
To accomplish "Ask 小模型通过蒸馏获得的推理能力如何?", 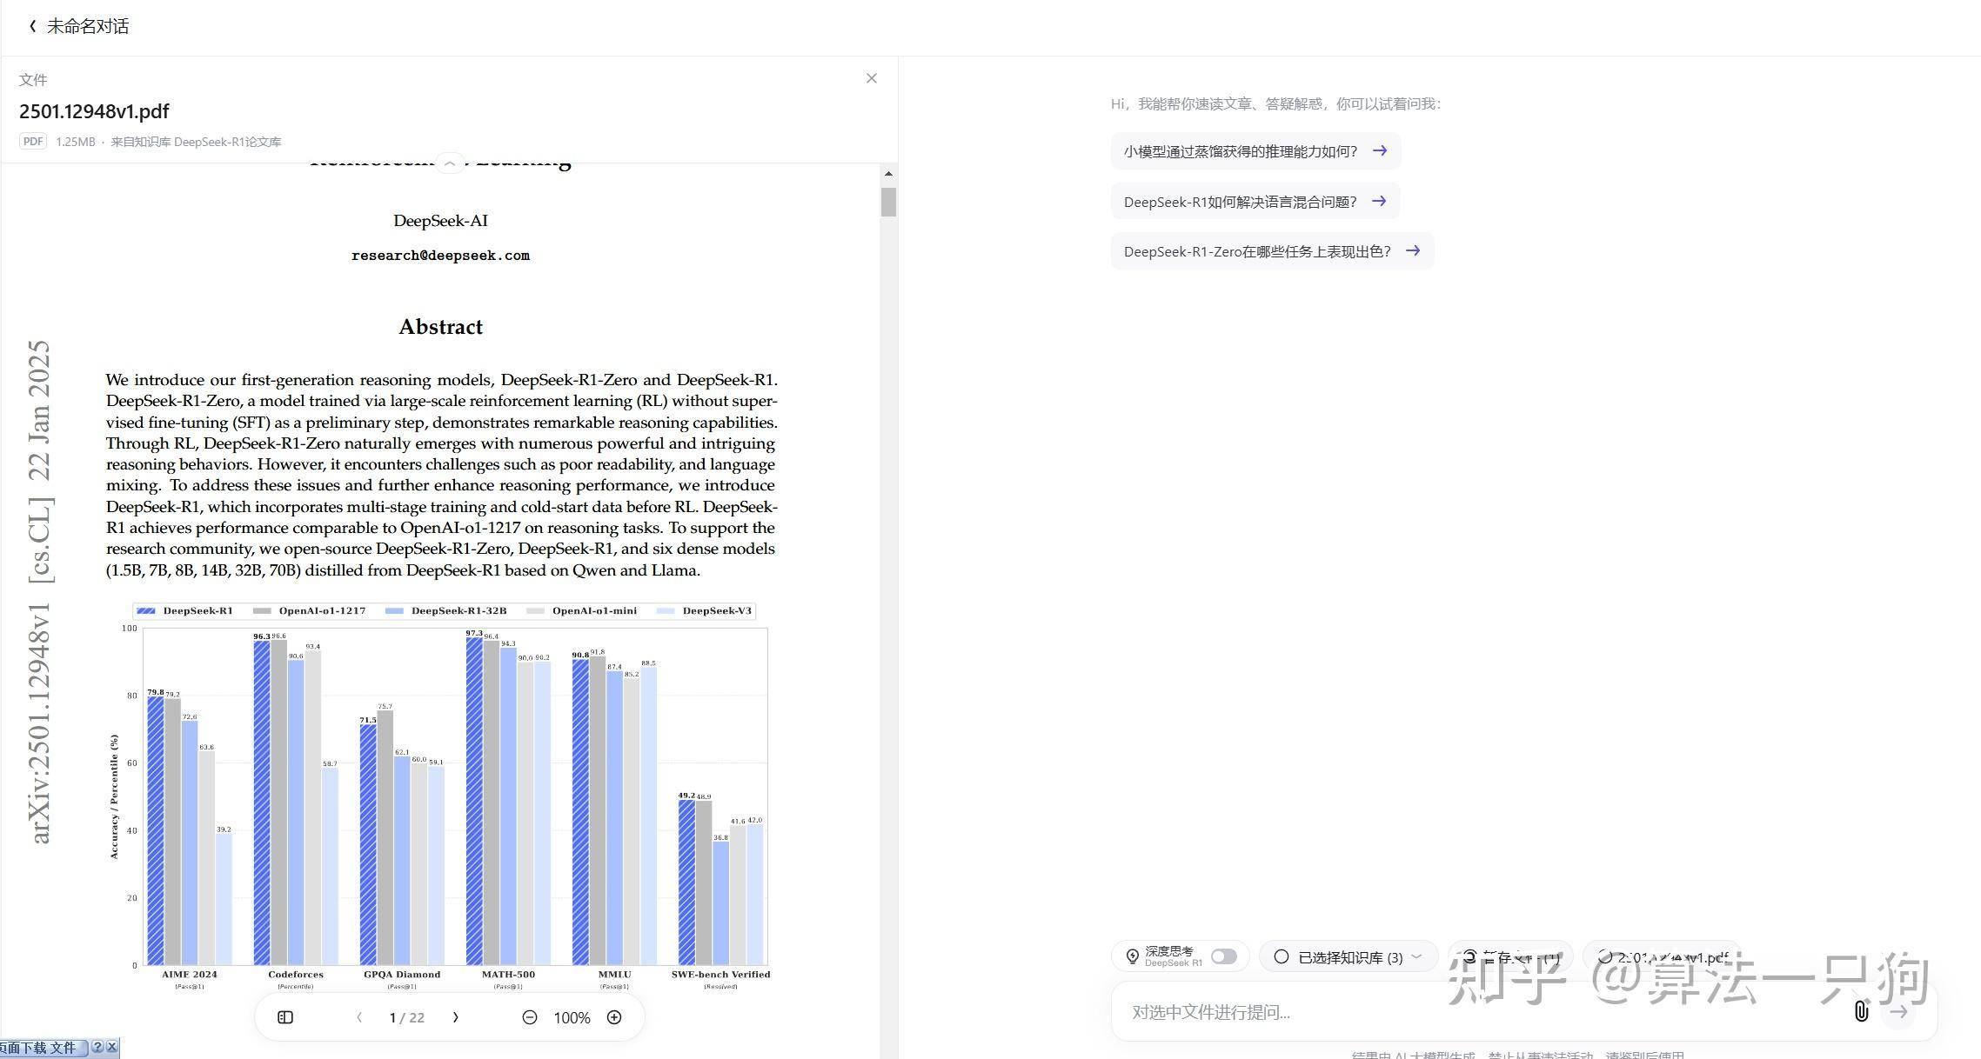I will tap(1255, 151).
